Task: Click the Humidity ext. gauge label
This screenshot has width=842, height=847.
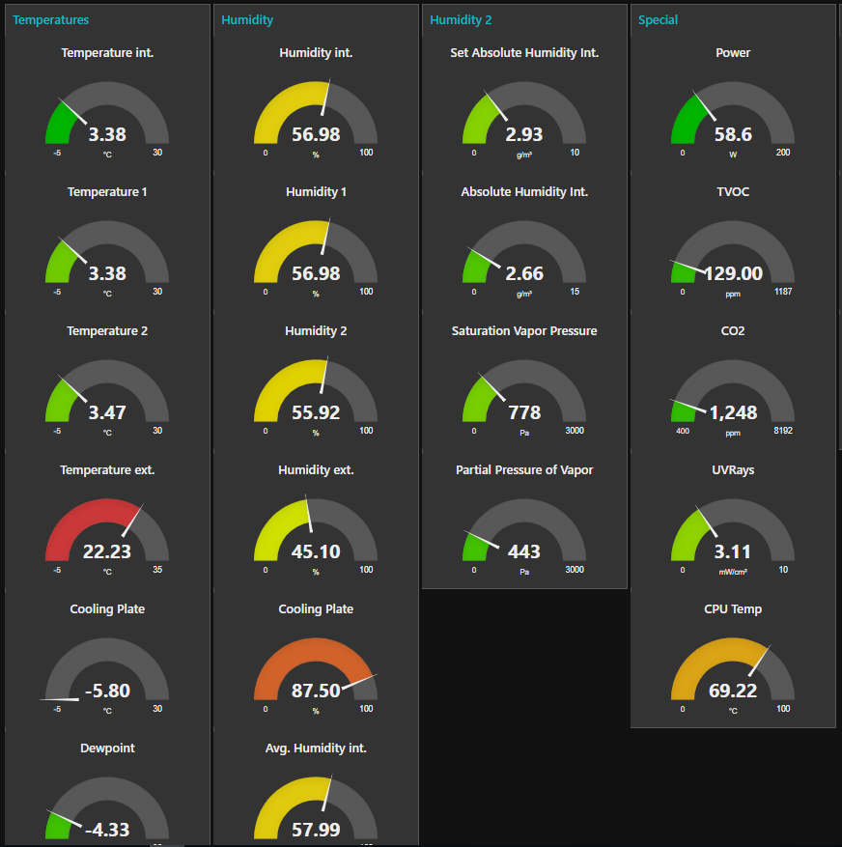Action: [316, 470]
